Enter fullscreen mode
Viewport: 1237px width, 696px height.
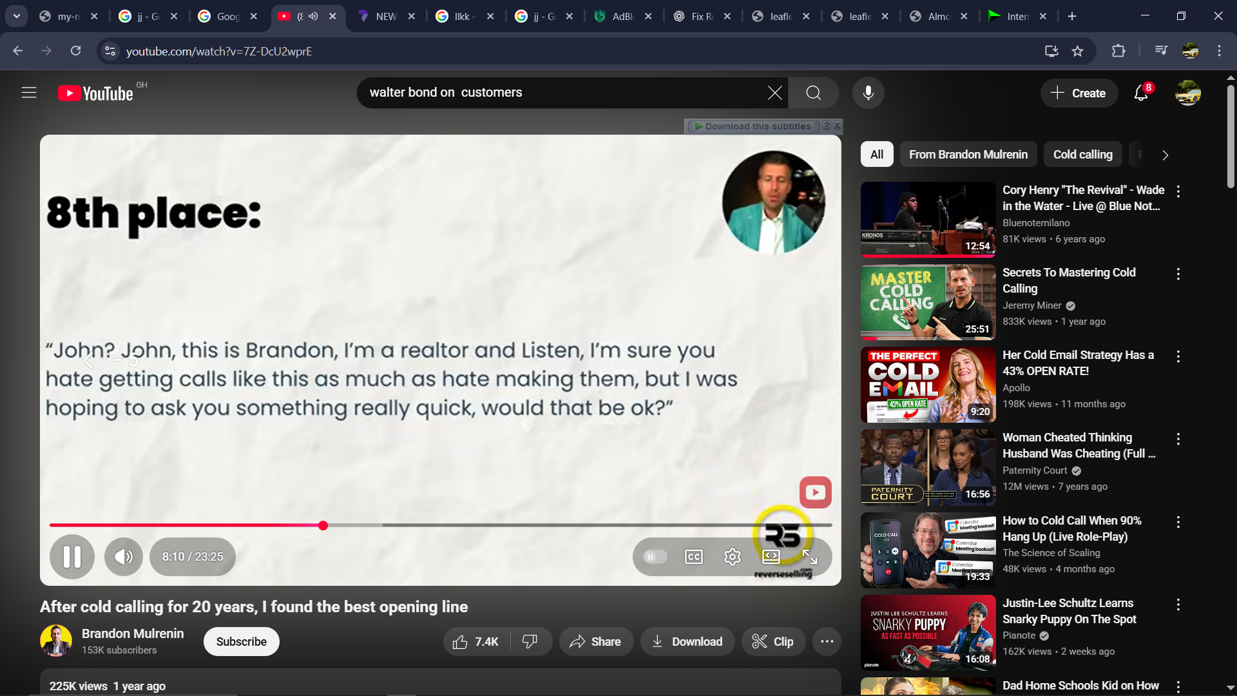coord(810,557)
